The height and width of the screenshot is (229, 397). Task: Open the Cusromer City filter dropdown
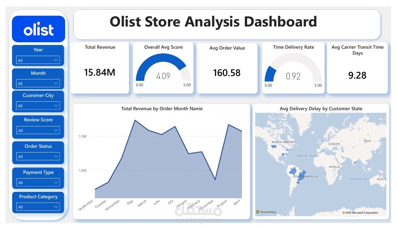click(38, 106)
